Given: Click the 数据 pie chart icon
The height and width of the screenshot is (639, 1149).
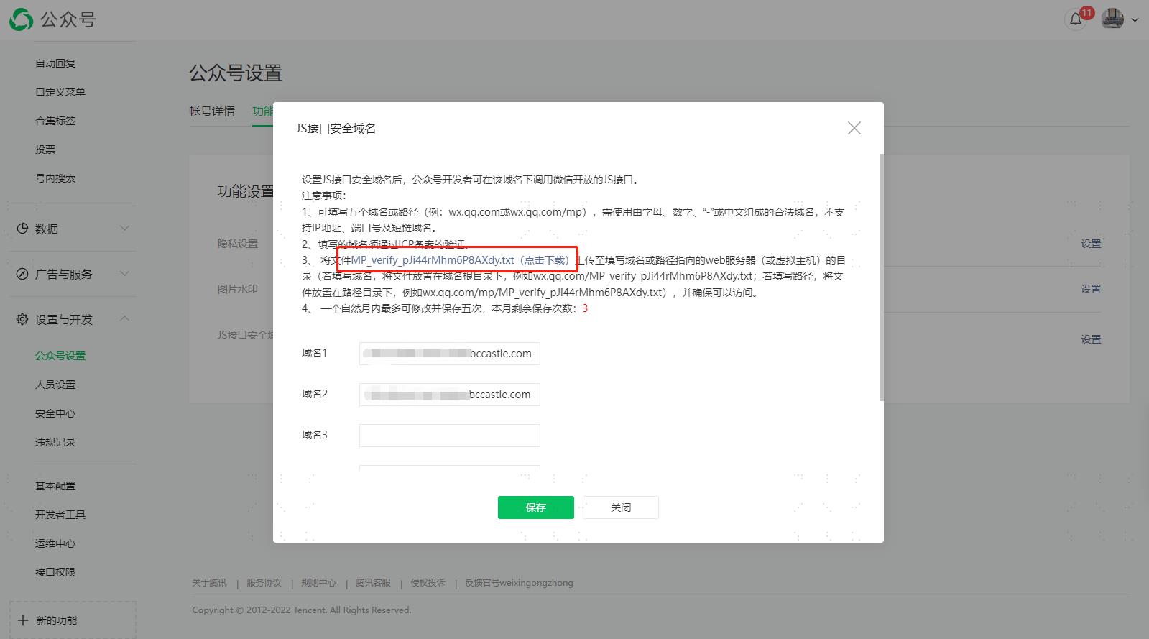Looking at the screenshot, I should [22, 229].
